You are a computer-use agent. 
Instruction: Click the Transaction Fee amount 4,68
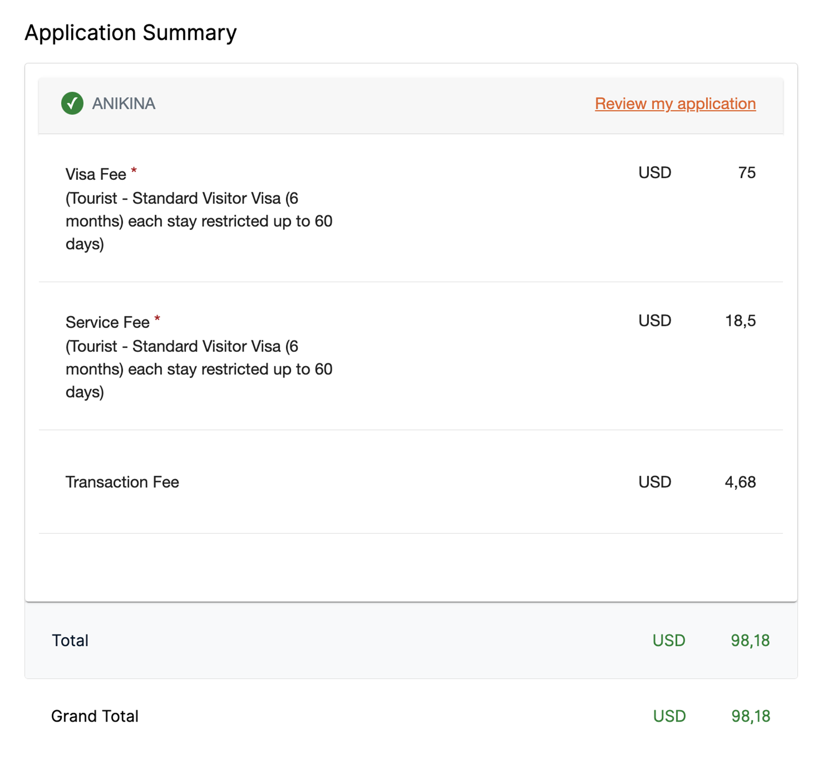click(740, 482)
